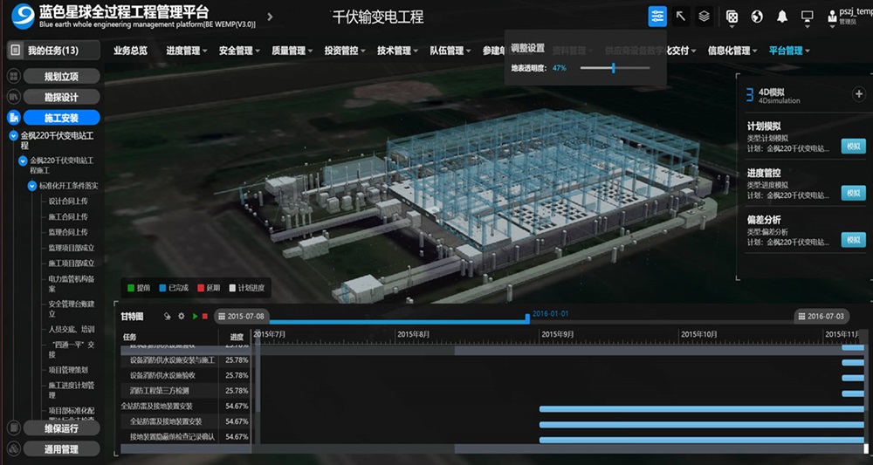
Task: Click the calendar icon of 2015-07-08 date
Action: click(x=222, y=316)
